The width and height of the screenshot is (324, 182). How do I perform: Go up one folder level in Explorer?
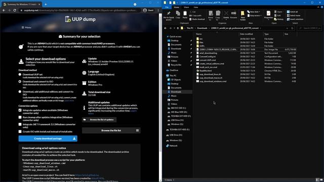point(178,28)
